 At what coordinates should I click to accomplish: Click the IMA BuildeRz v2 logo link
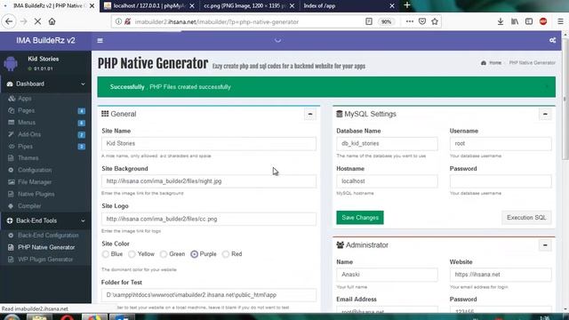coord(45,40)
